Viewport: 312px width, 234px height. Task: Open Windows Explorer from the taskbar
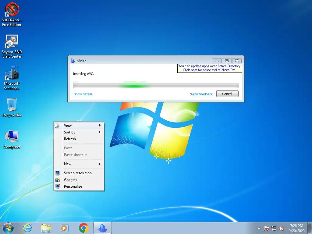[x=46, y=228]
